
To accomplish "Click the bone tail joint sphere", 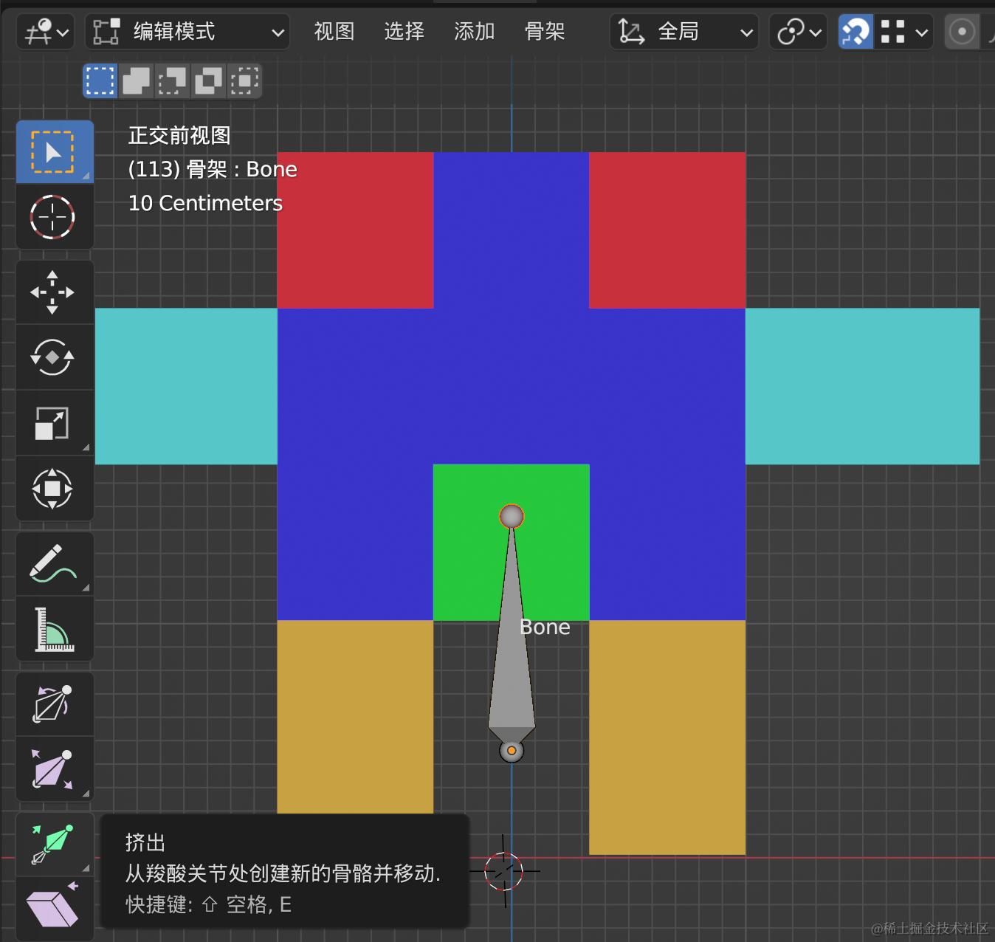I will tap(512, 516).
